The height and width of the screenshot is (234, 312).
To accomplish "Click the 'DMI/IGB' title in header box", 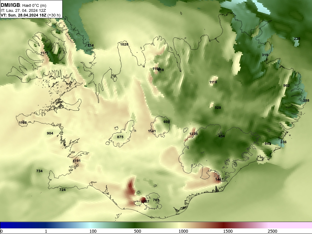I will tap(10, 5).
